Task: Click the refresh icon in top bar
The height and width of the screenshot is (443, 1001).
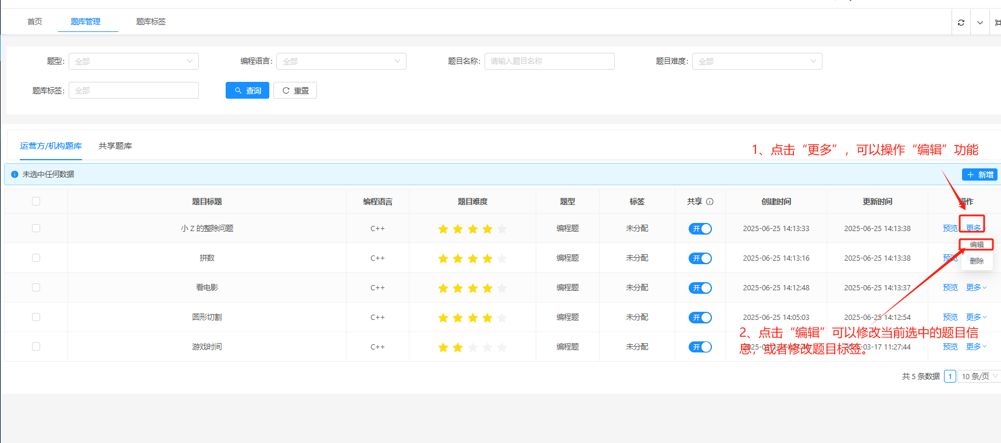Action: [x=961, y=23]
